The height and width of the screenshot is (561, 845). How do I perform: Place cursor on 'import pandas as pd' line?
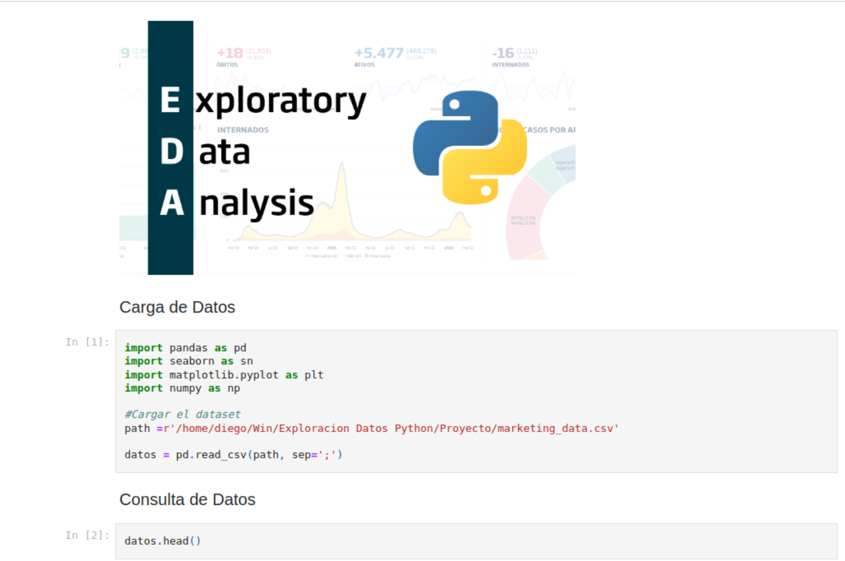(185, 347)
